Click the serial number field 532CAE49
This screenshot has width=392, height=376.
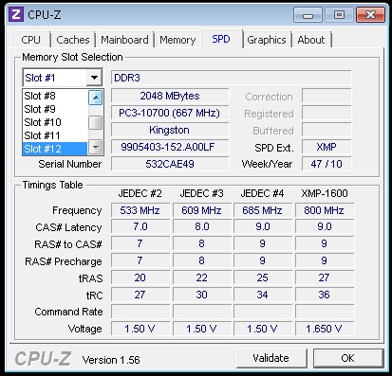point(170,164)
